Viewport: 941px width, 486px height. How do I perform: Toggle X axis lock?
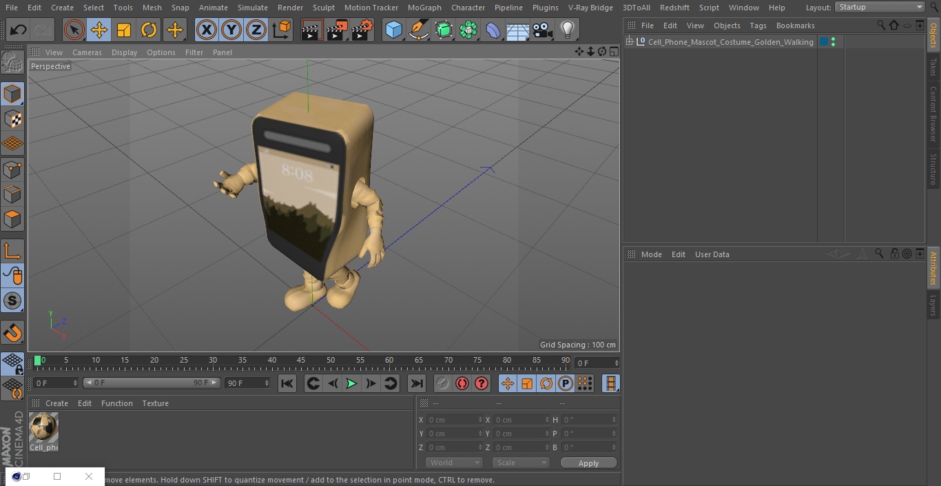[206, 30]
